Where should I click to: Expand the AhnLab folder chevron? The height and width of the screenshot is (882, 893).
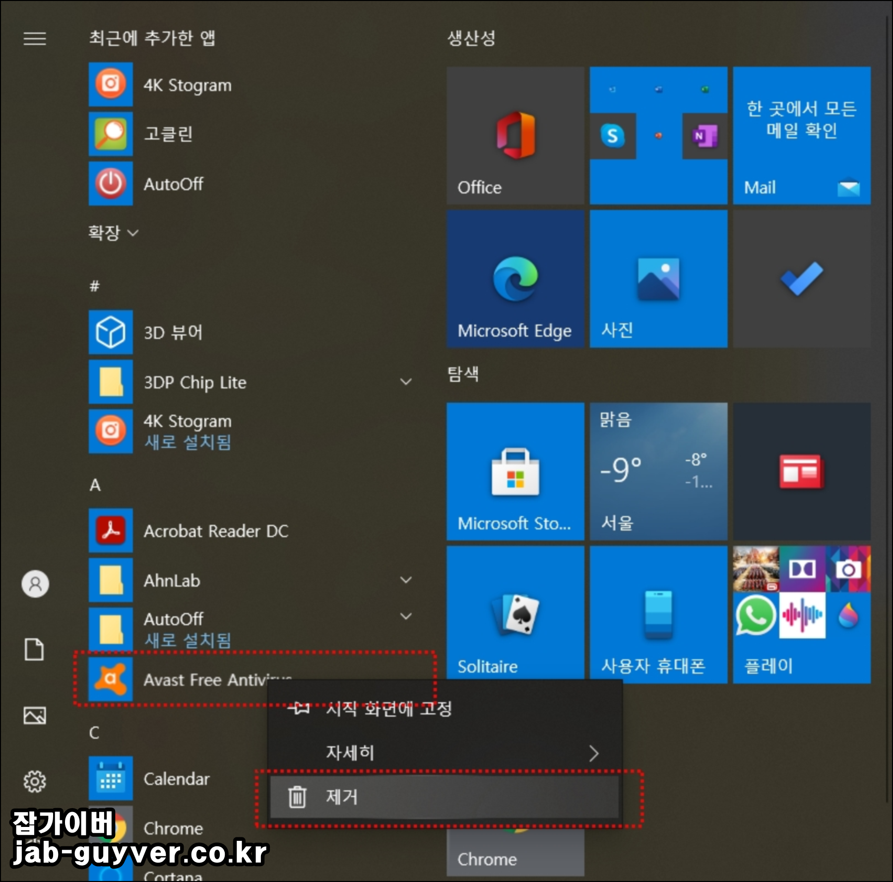[x=406, y=580]
